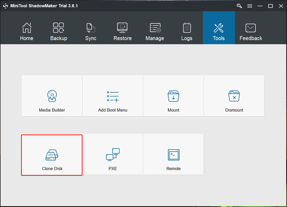The height and width of the screenshot is (207, 287).
Task: Launch the Remote tool
Action: pyautogui.click(x=173, y=154)
